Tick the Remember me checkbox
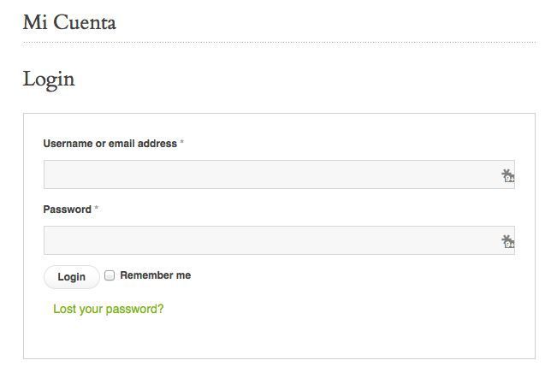 tap(110, 275)
